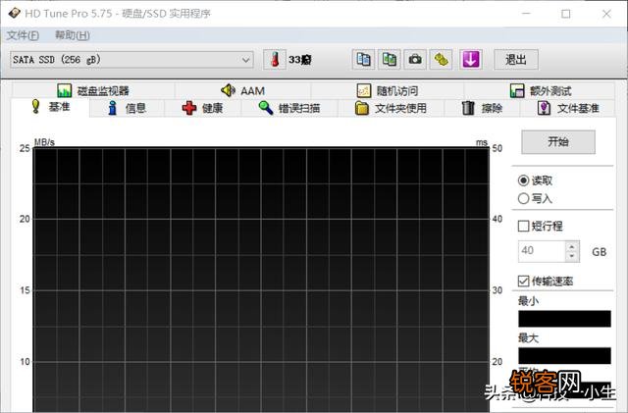Switch to the 信息 tab
The image size is (628, 413).
point(127,108)
